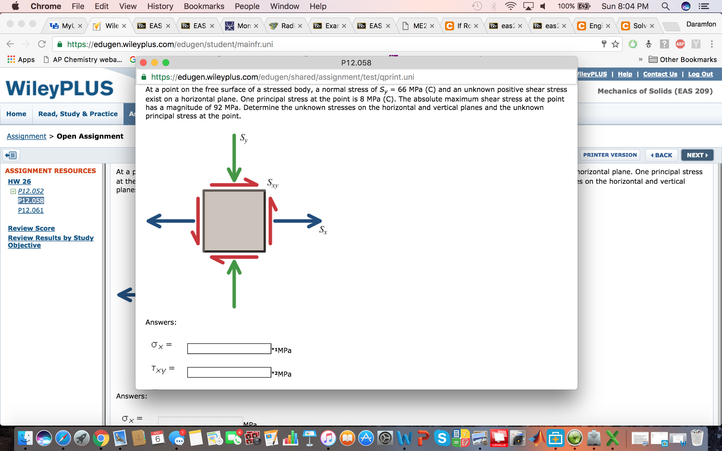The width and height of the screenshot is (722, 451).
Task: Open Skype in the dock
Action: point(442,438)
